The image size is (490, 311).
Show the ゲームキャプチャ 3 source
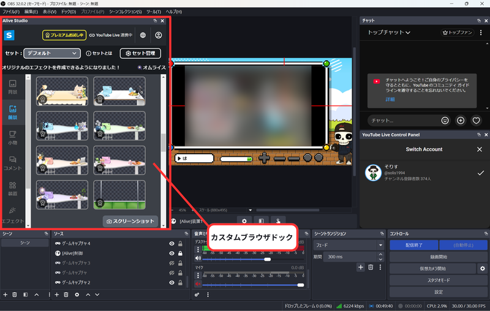(x=171, y=263)
